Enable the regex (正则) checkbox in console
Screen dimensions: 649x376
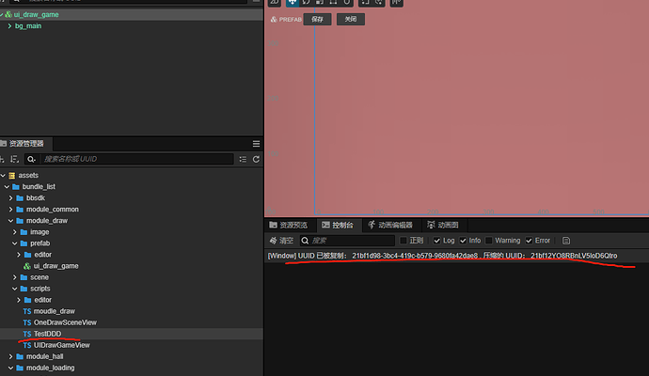point(404,241)
